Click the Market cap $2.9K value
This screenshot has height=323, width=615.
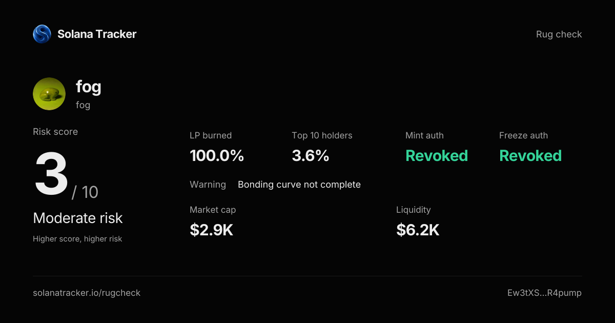click(x=212, y=230)
